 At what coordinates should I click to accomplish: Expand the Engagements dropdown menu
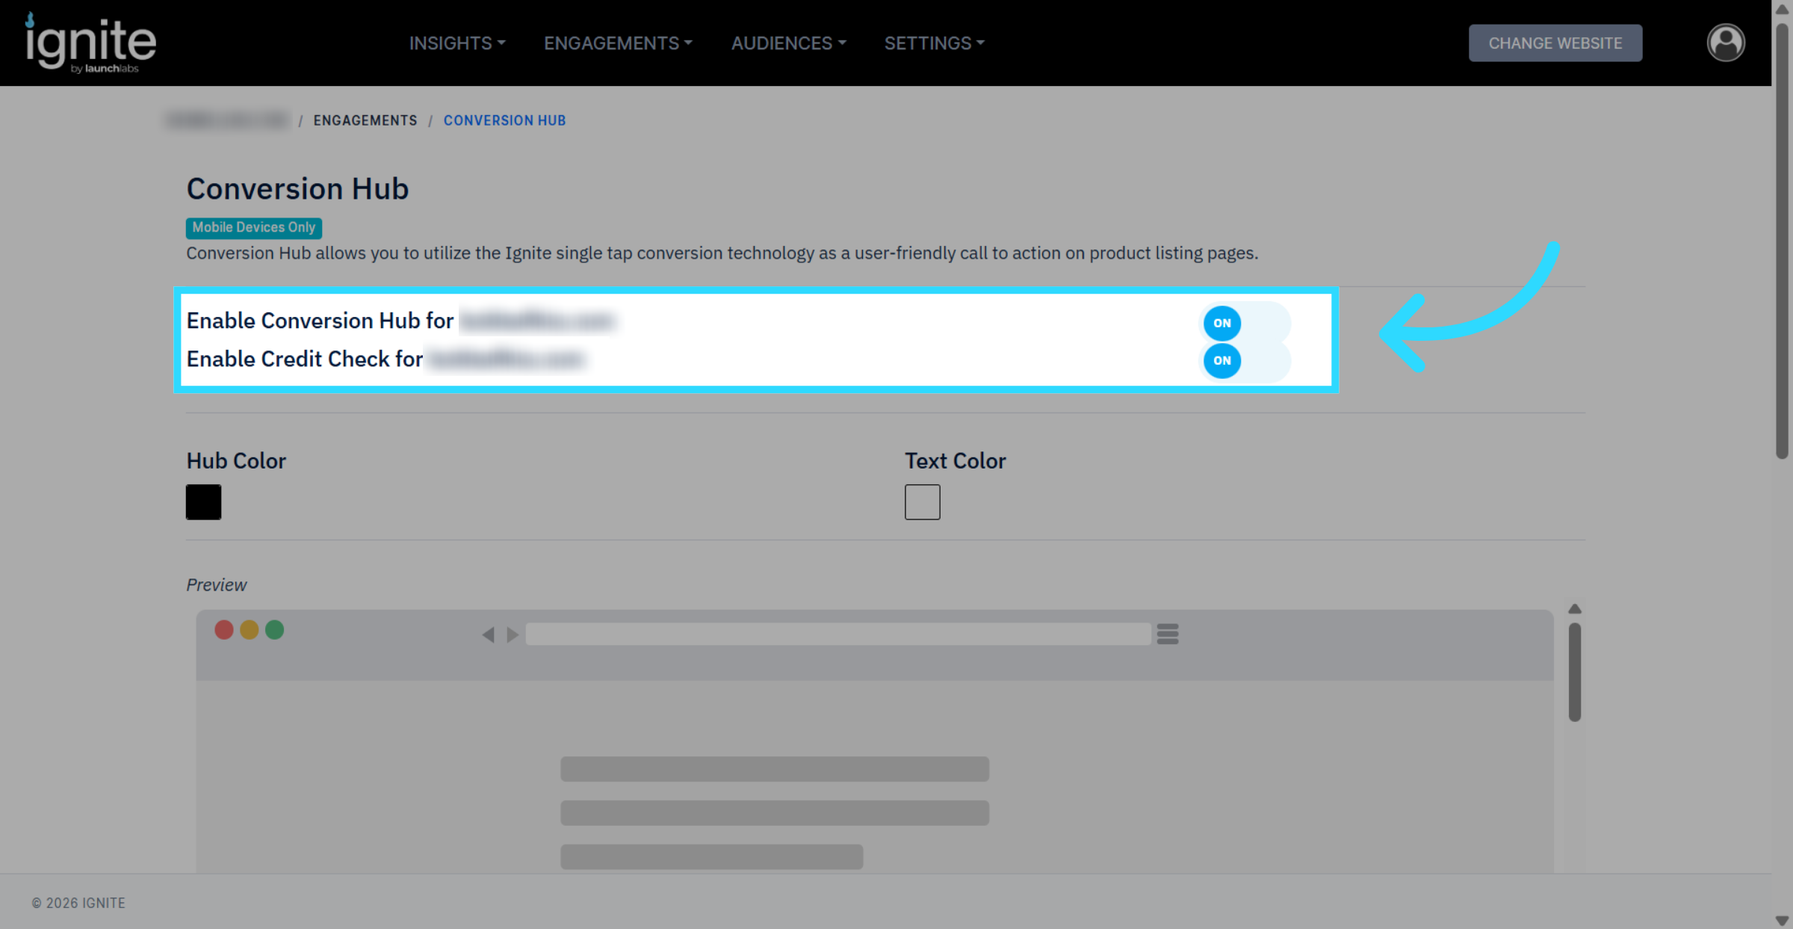tap(618, 43)
